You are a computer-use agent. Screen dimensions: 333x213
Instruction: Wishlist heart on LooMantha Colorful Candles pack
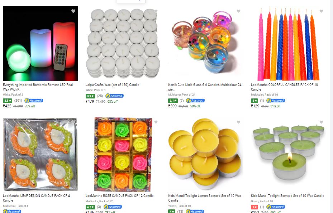(321, 11)
